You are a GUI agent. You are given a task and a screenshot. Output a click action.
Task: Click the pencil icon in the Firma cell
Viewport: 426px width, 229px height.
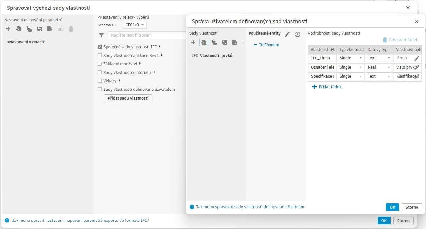pos(417,58)
